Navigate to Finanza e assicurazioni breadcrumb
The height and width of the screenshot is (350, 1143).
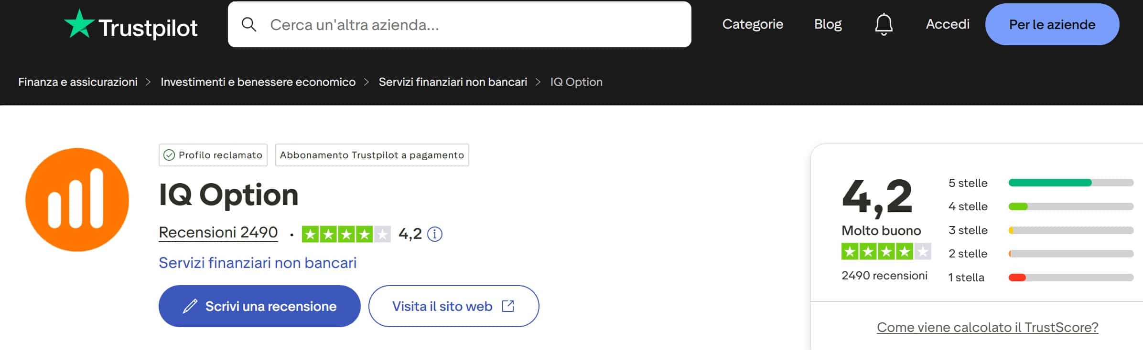coord(78,82)
